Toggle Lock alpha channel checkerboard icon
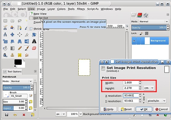The height and width of the screenshot is (120, 171). pyautogui.click(x=147, y=33)
